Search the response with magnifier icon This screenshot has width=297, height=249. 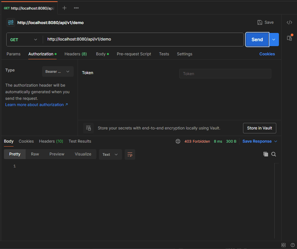(274, 154)
